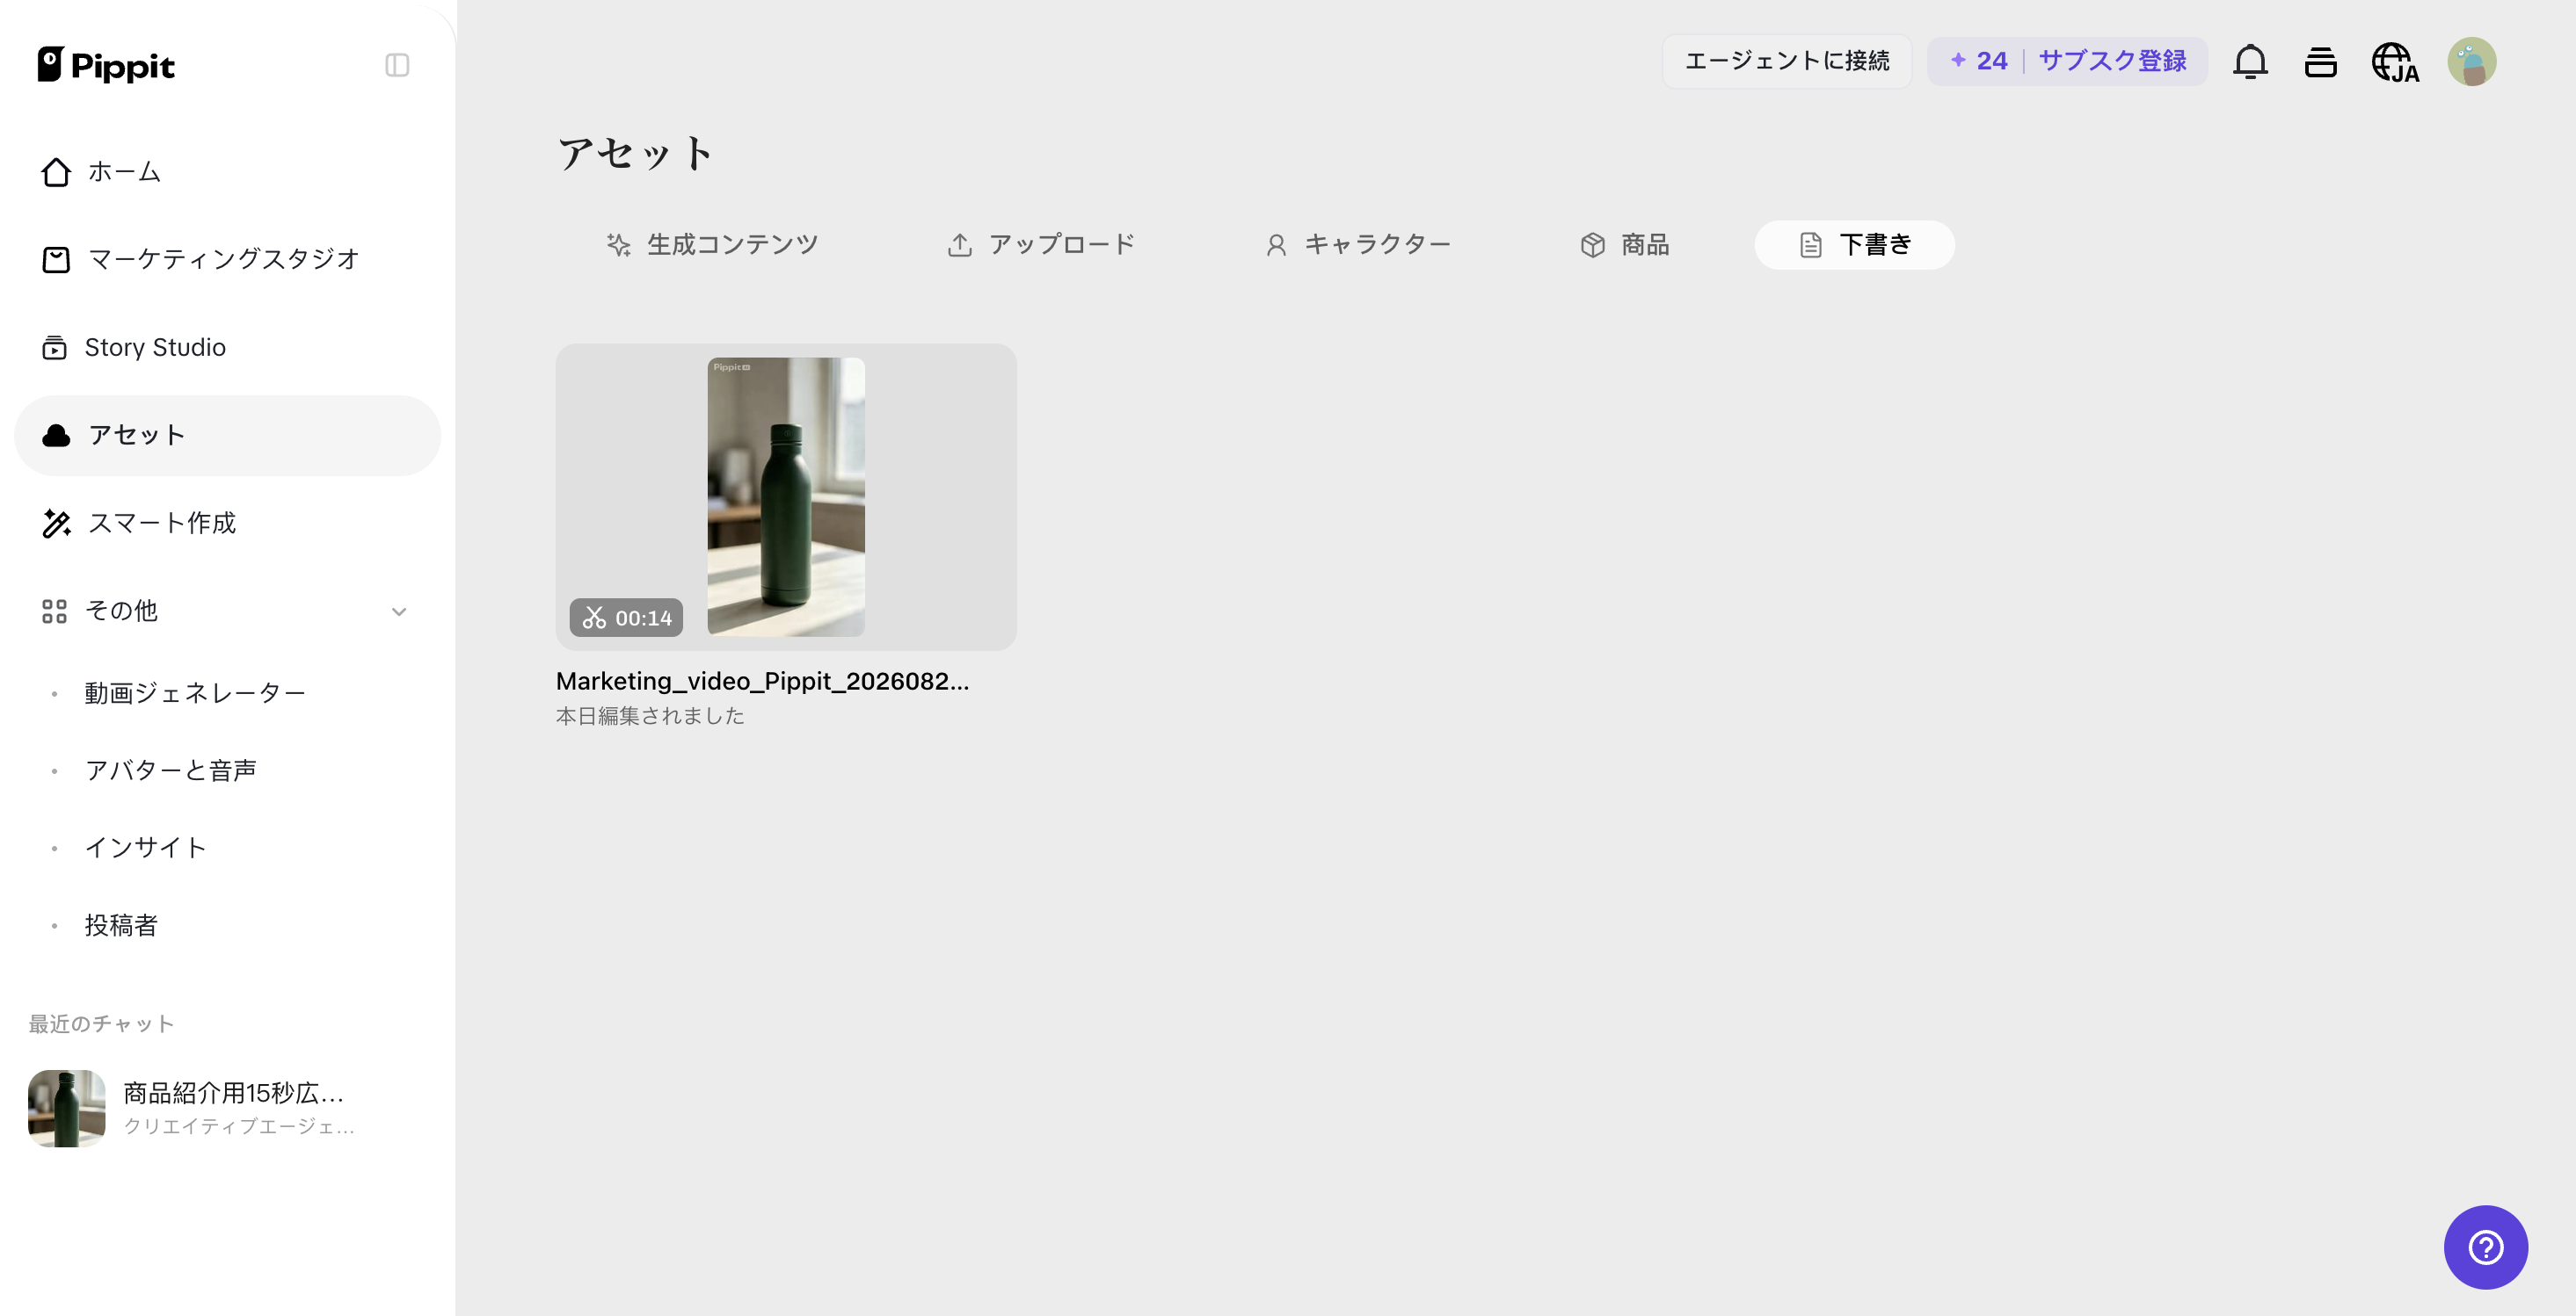The width and height of the screenshot is (2576, 1316).
Task: Open マーケティングスタジオ in sidebar
Action: point(227,260)
